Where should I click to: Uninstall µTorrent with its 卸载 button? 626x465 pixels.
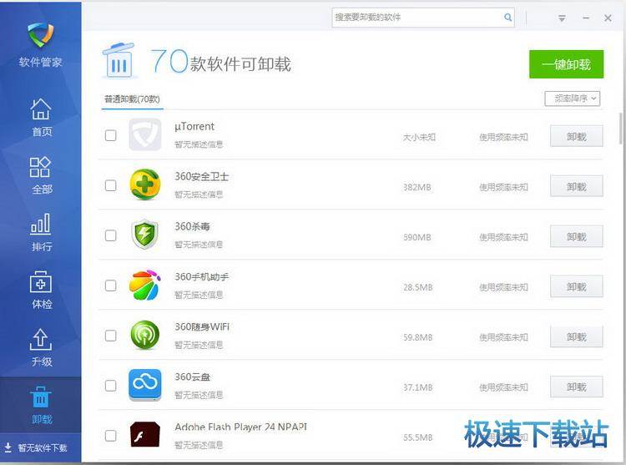pyautogui.click(x=577, y=137)
